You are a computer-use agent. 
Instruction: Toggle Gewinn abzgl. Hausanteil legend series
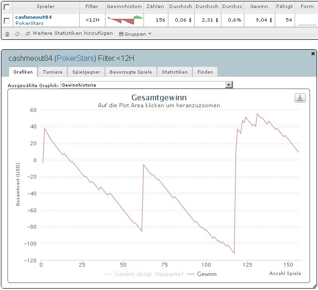coord(144,274)
